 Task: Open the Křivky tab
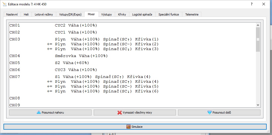[122, 14]
